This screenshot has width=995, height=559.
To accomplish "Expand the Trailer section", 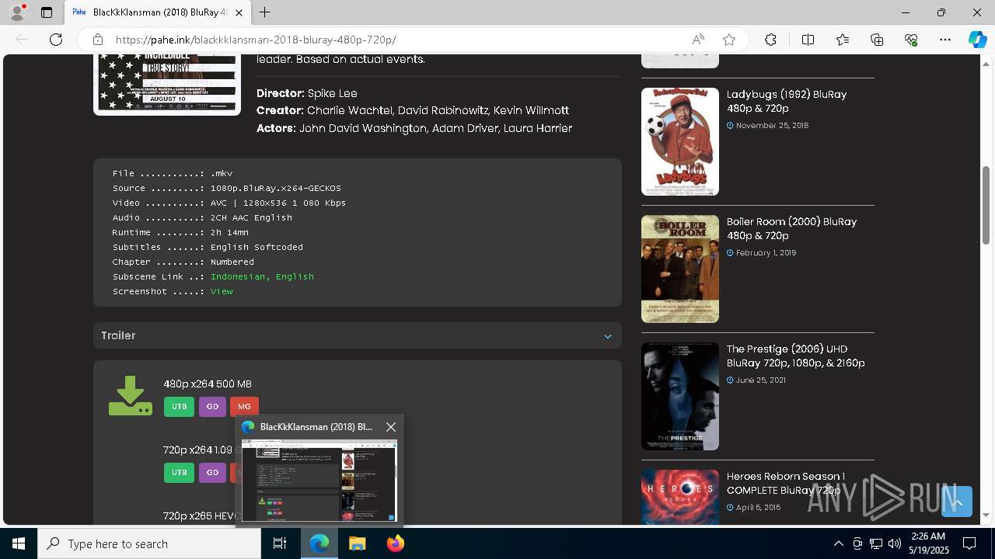I will (x=358, y=335).
